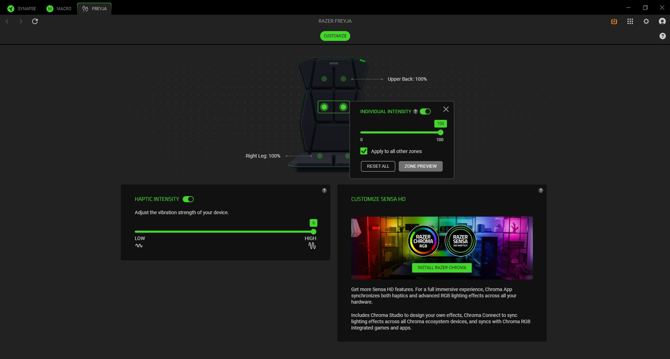Toggle Individual Intensity switch off

pyautogui.click(x=425, y=111)
